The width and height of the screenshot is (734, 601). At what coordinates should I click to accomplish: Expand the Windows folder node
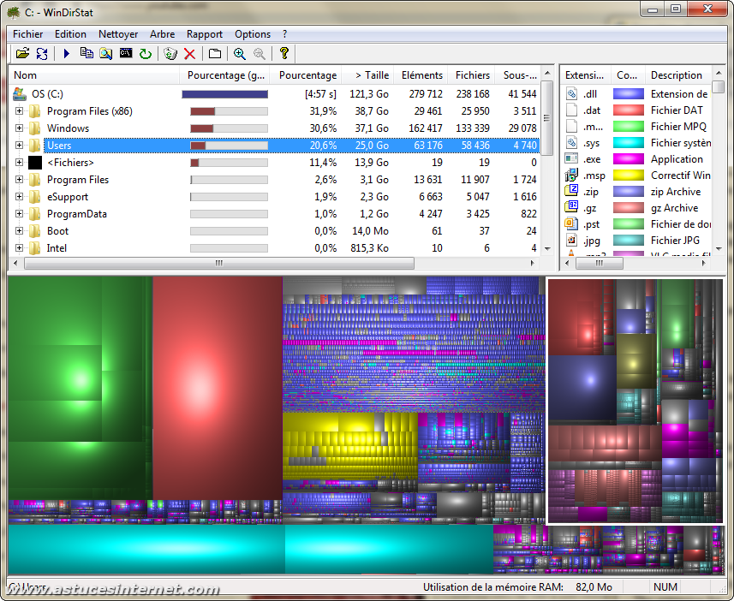pyautogui.click(x=19, y=128)
